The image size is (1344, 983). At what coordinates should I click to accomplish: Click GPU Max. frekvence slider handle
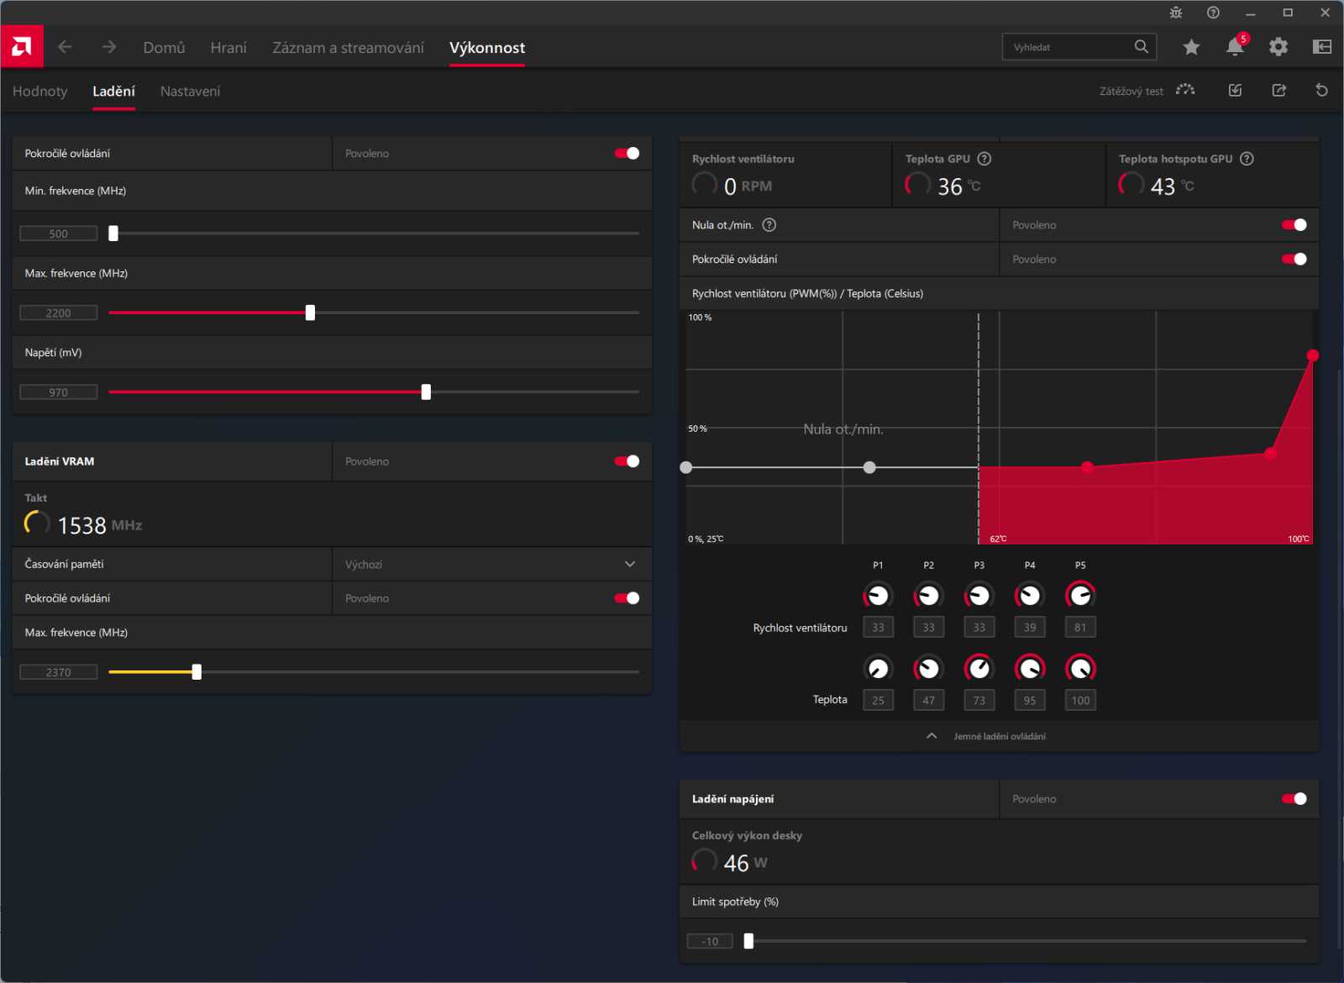[x=310, y=313]
